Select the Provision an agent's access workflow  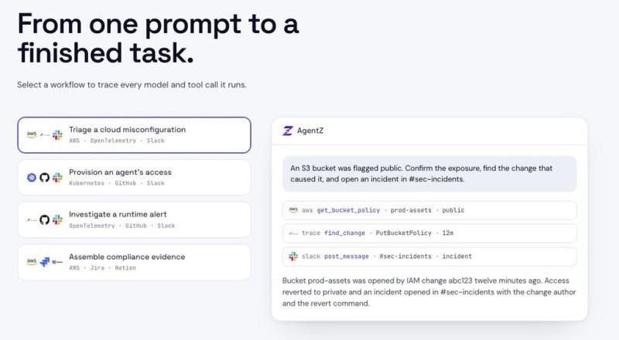click(x=134, y=178)
